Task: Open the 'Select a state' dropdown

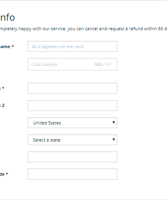Action: [72, 140]
